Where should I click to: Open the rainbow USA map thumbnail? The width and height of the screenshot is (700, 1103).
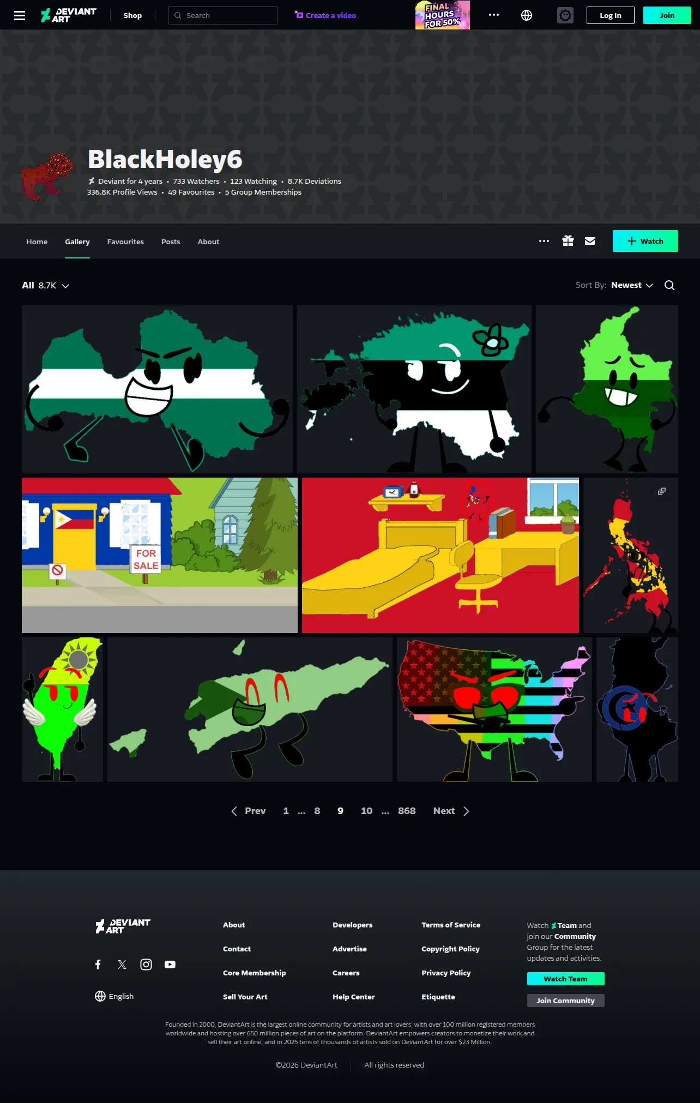tap(494, 709)
